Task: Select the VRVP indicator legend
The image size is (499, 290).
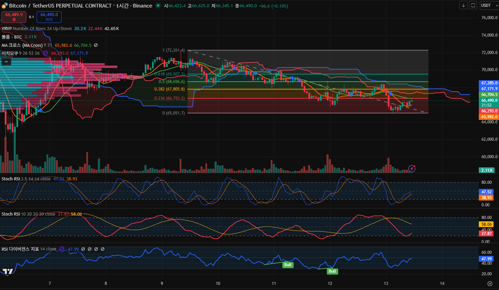Action: (7, 29)
